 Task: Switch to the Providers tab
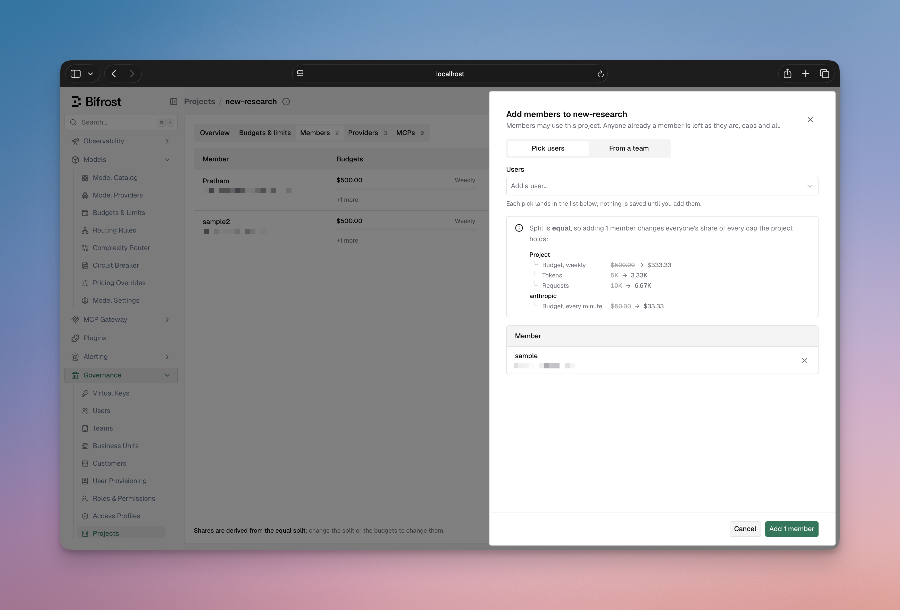point(367,133)
